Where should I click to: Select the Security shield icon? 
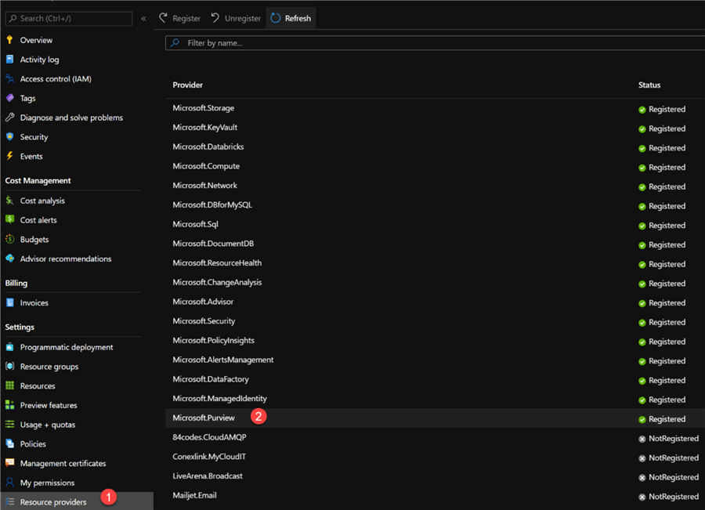10,137
